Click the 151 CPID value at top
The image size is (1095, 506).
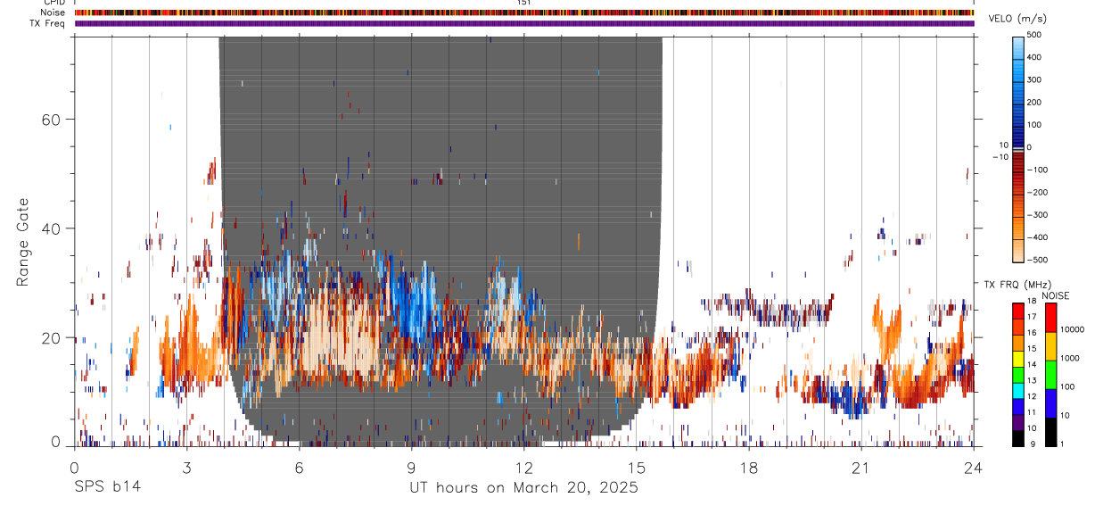(x=524, y=3)
